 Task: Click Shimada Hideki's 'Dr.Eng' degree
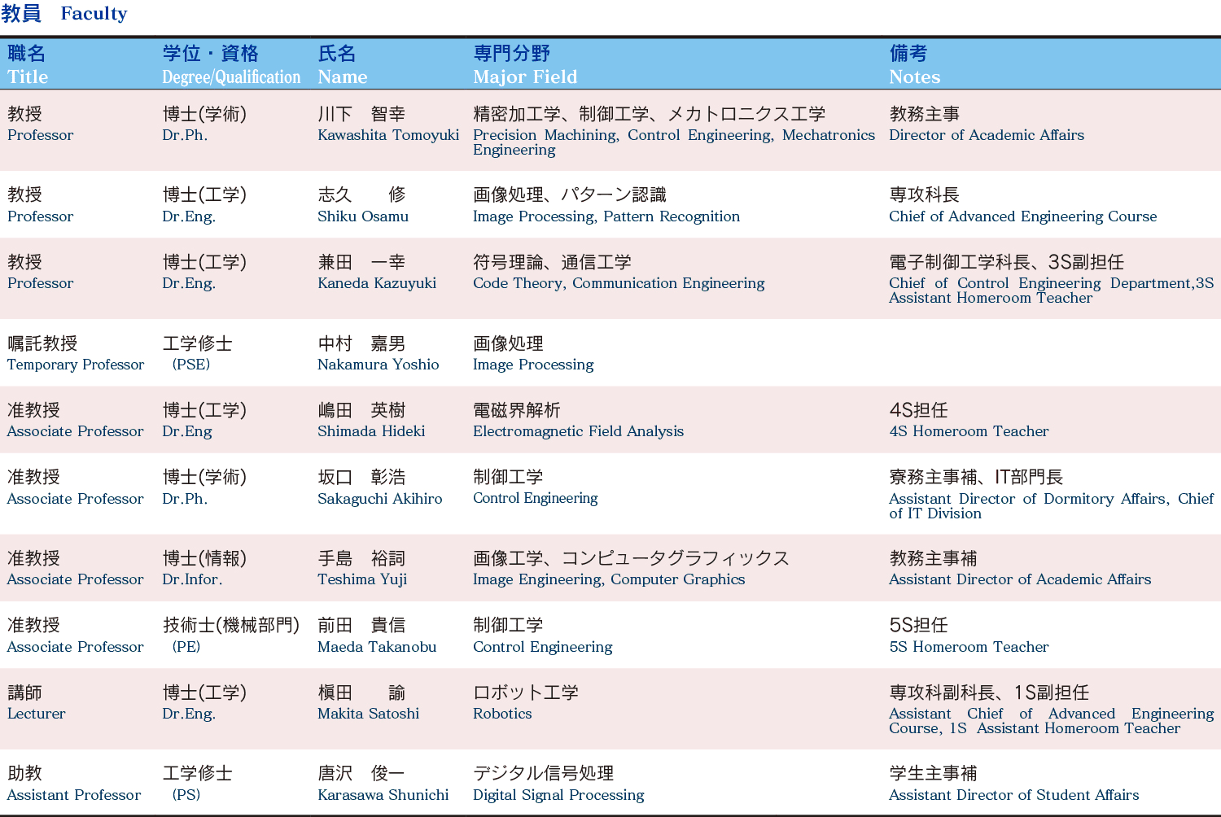(x=187, y=431)
